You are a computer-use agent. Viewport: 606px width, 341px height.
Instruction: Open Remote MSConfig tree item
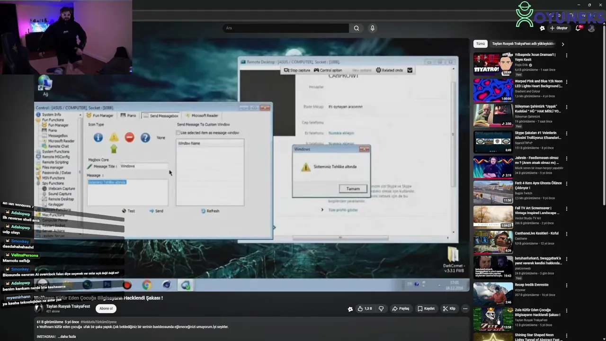tap(56, 157)
